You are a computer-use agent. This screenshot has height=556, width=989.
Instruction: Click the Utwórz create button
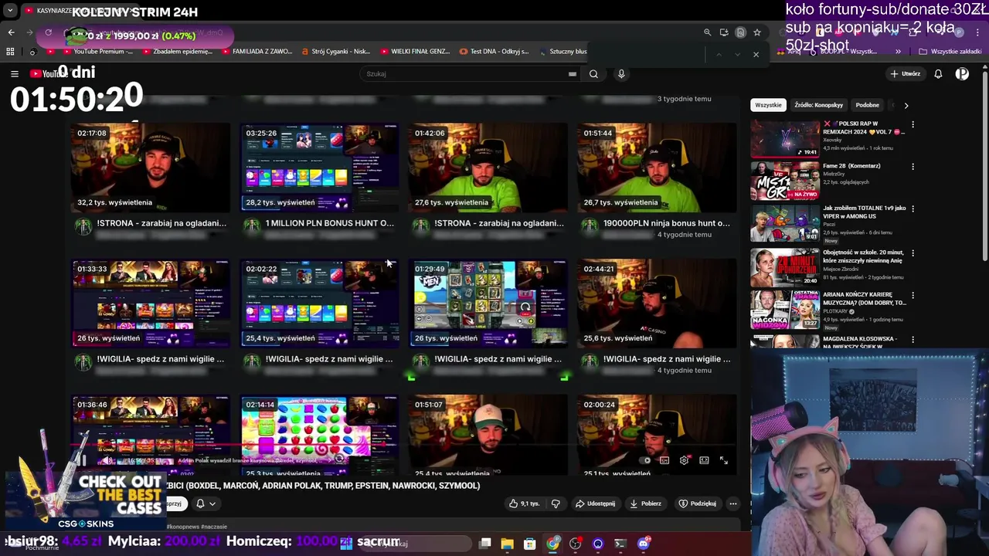pos(906,74)
